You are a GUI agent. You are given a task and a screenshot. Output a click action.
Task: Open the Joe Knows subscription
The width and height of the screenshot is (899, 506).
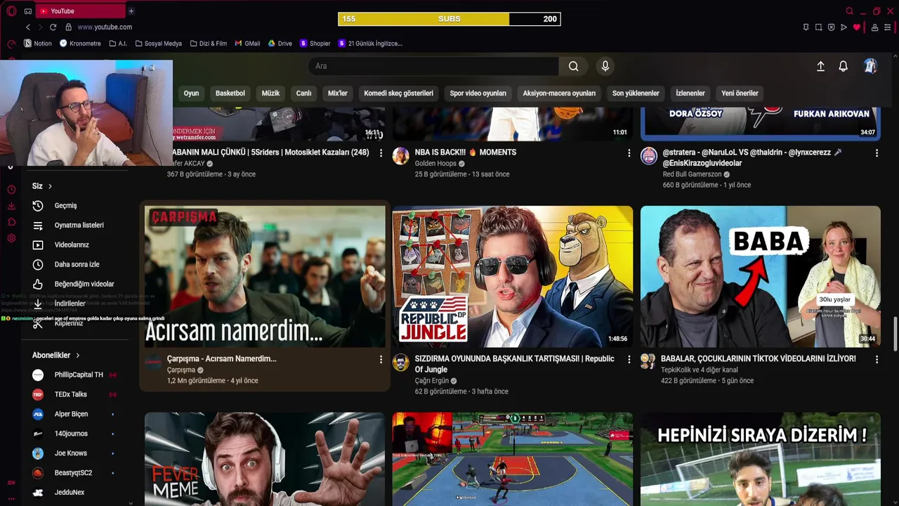(x=77, y=454)
